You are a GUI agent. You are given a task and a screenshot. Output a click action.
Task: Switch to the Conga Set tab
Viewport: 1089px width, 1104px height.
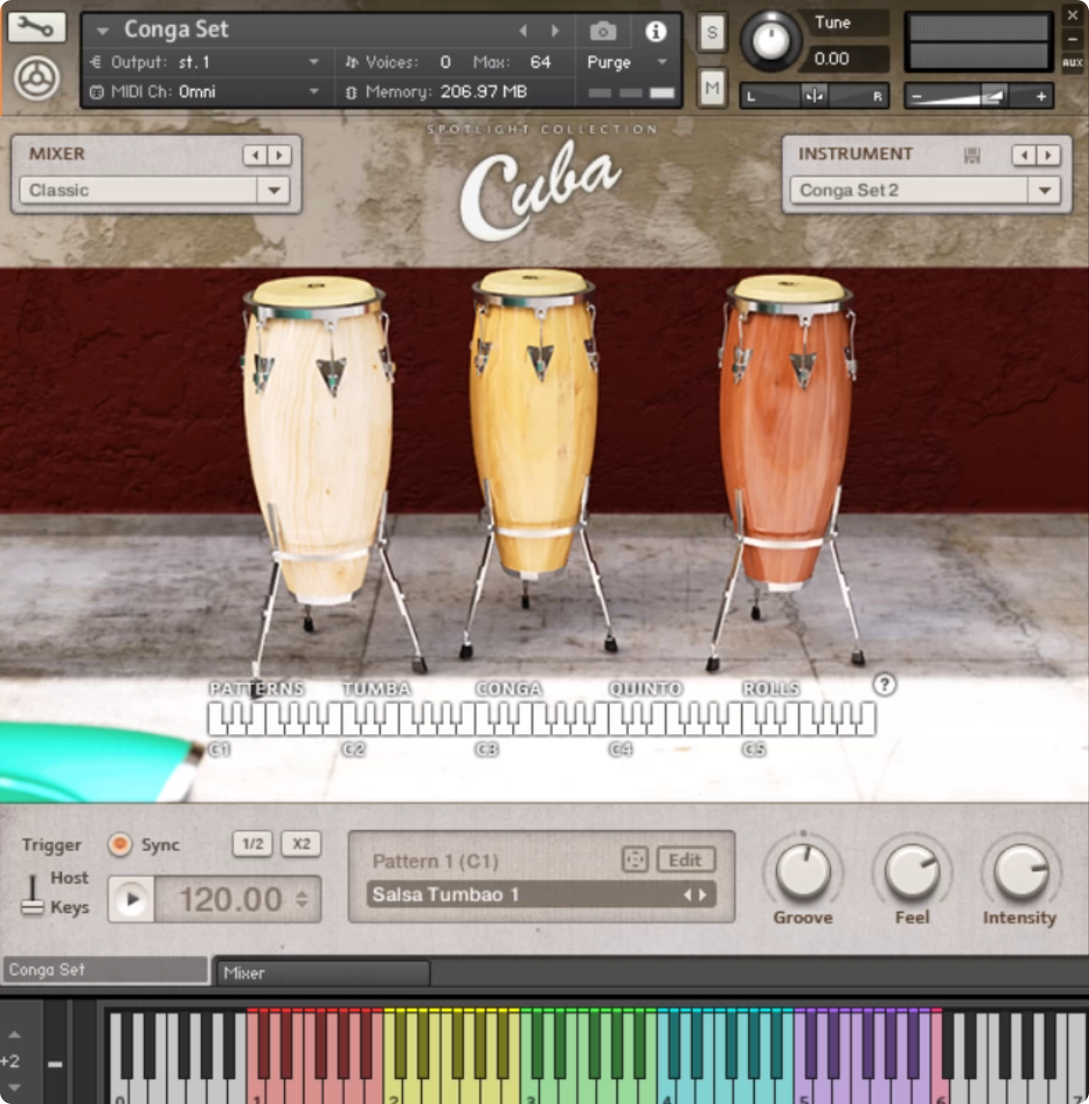(105, 970)
